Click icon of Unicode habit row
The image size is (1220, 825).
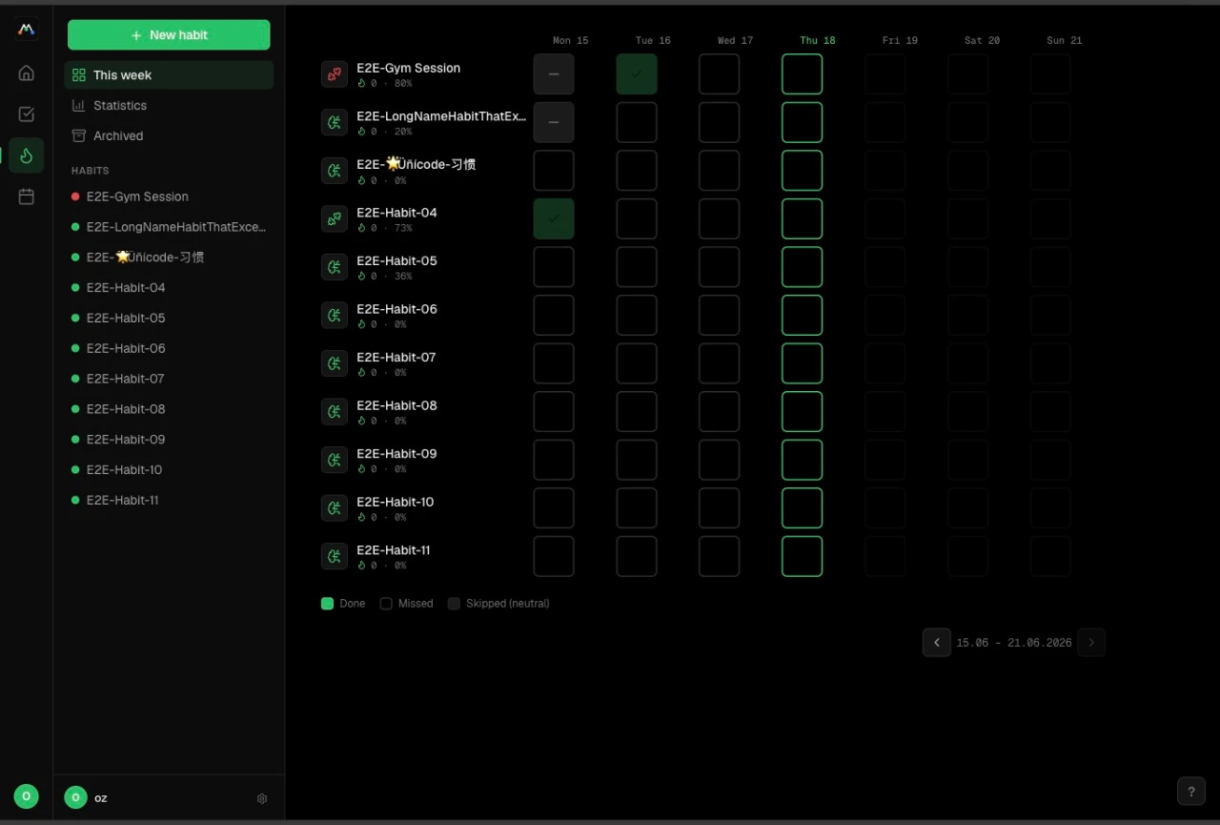[335, 171]
